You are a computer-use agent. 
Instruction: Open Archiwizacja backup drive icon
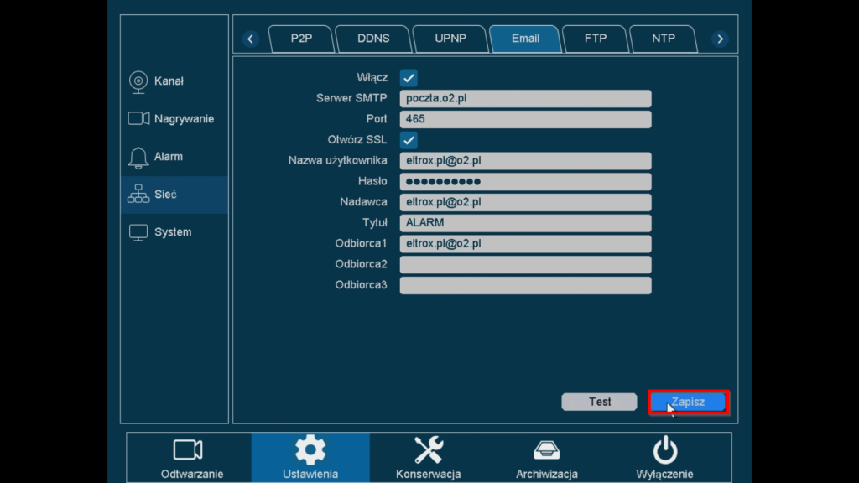(546, 450)
